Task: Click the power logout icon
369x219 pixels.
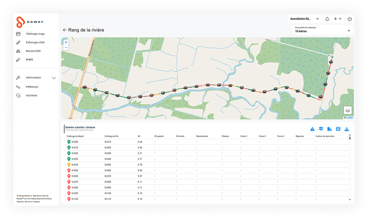Action: 350,19
